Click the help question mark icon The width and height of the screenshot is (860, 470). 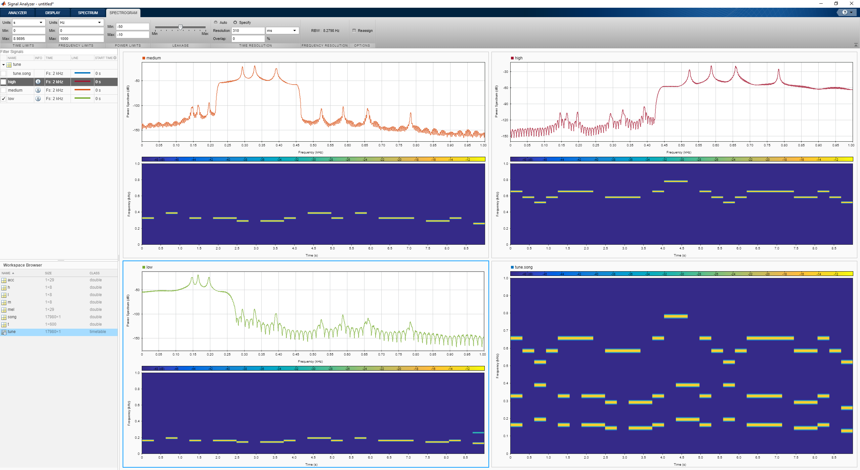click(x=845, y=12)
